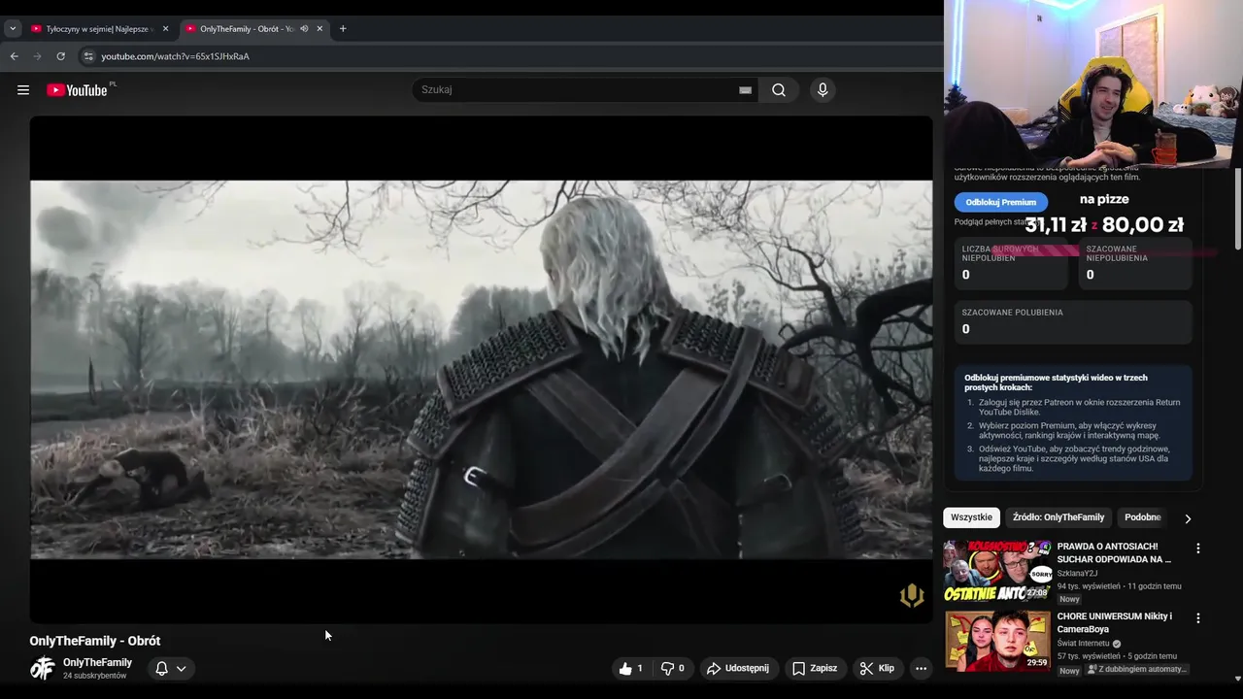Select the Źródło: OnlyTheFamily chip
The height and width of the screenshot is (699, 1243).
[1058, 517]
